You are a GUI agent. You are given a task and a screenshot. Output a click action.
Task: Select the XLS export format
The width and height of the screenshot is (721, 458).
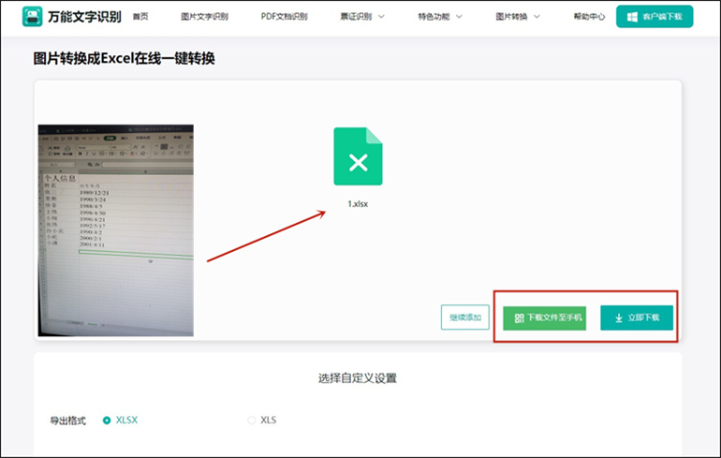(x=252, y=420)
